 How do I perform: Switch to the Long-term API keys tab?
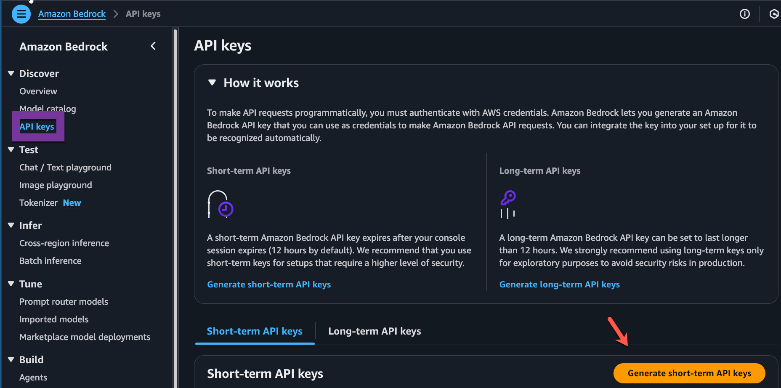[374, 331]
